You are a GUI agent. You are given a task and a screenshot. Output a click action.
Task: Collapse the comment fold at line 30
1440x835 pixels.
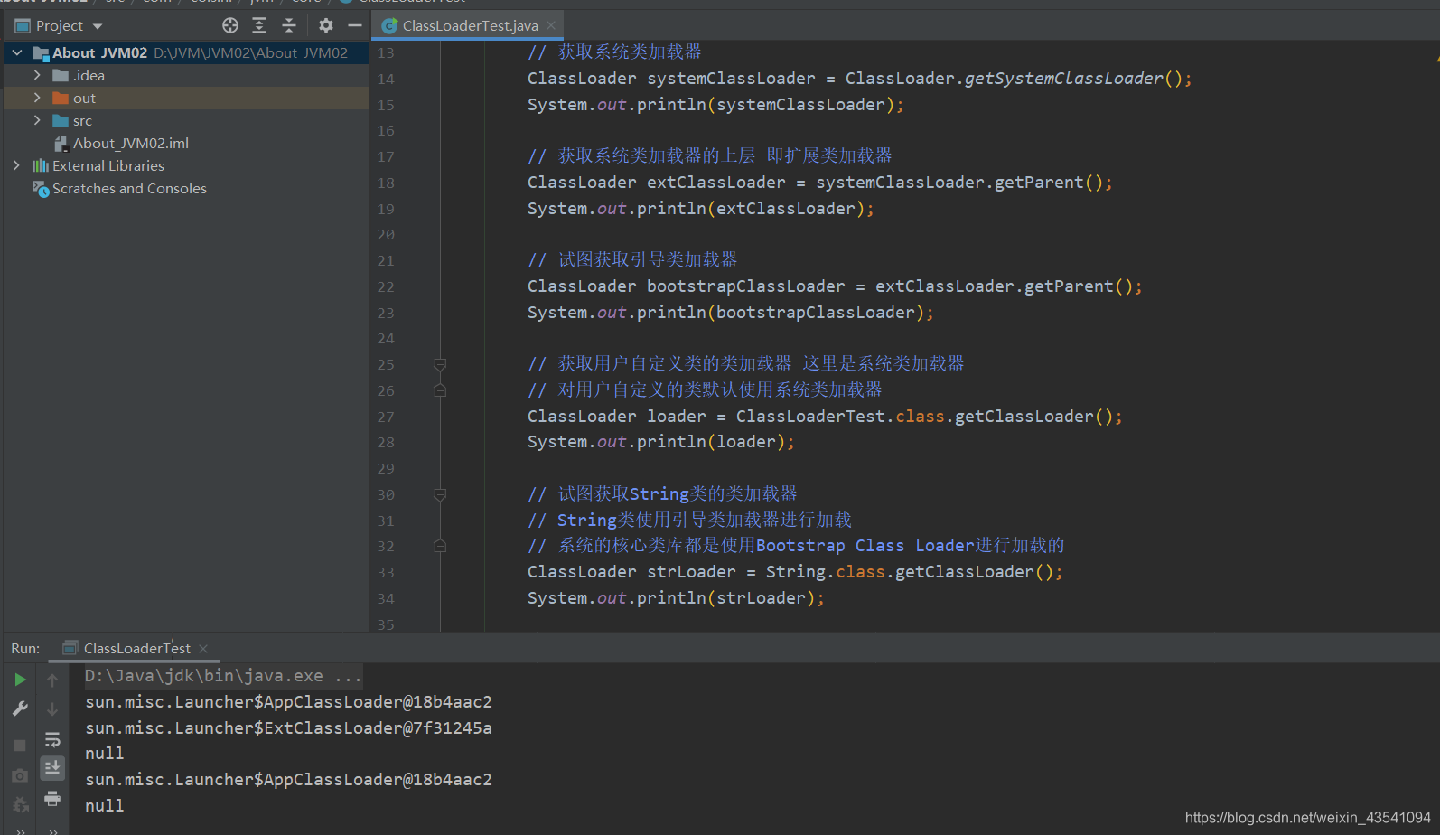[440, 494]
